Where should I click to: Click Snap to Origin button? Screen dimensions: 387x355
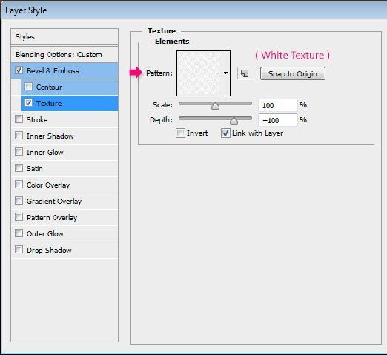[x=293, y=73]
